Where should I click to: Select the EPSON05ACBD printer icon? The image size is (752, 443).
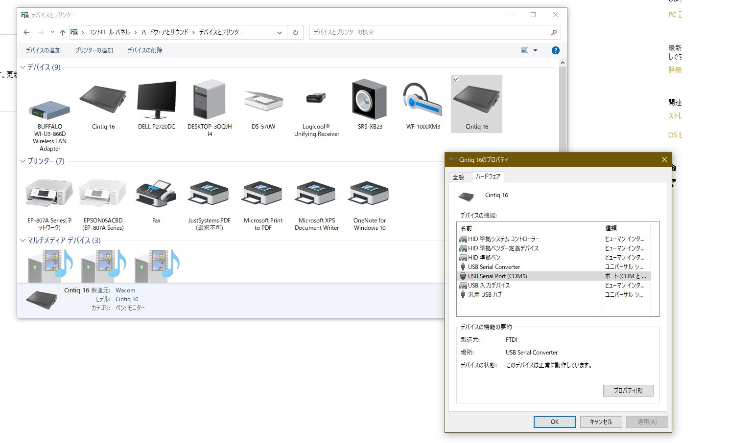tap(103, 204)
